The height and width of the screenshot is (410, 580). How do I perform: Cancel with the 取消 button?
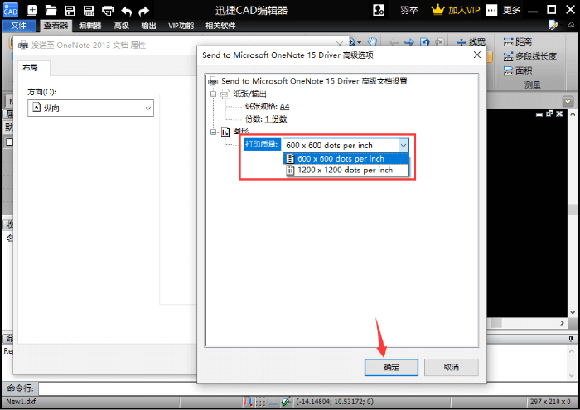[x=452, y=367]
